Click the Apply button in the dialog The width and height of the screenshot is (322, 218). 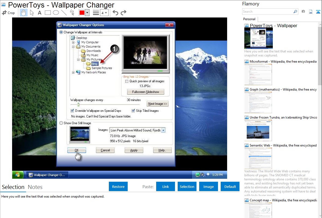(x=134, y=150)
